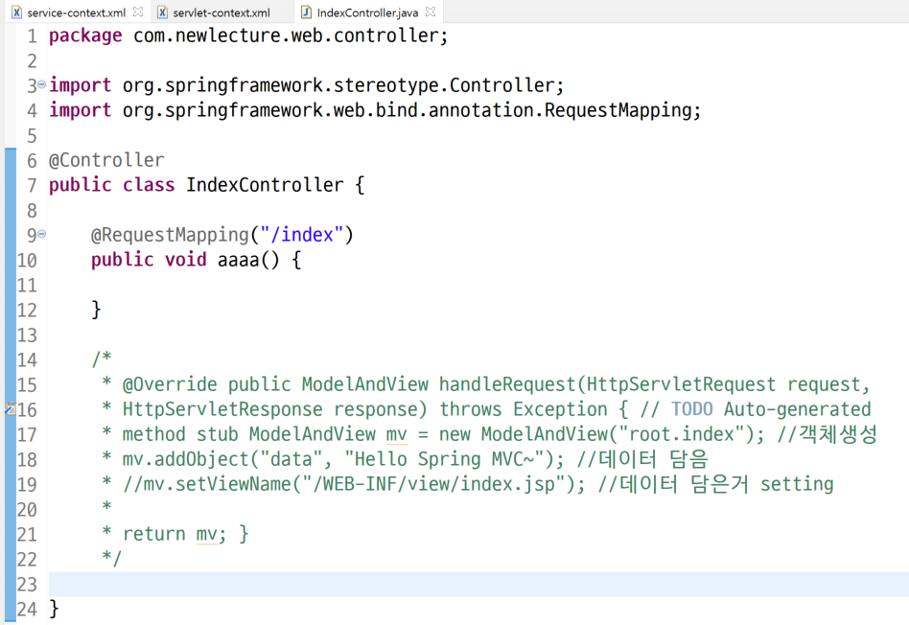Click line number 1 in the gutter
Viewport: 909px width, 625px height.
[32, 35]
